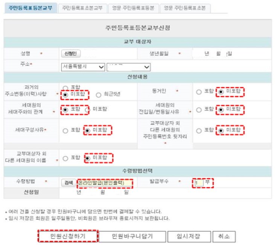The height and width of the screenshot is (245, 275).
Task: Expand the district dropdown beside 서울특별시
Action: pos(129,67)
